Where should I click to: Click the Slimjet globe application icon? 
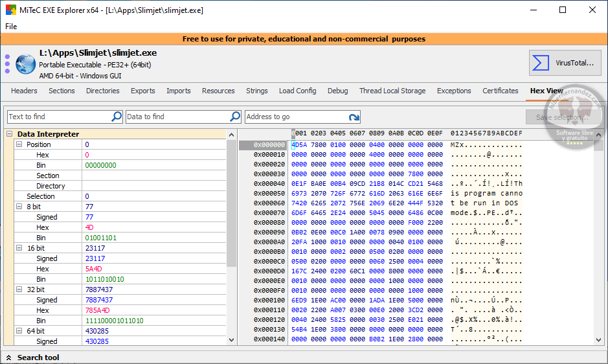(26, 64)
